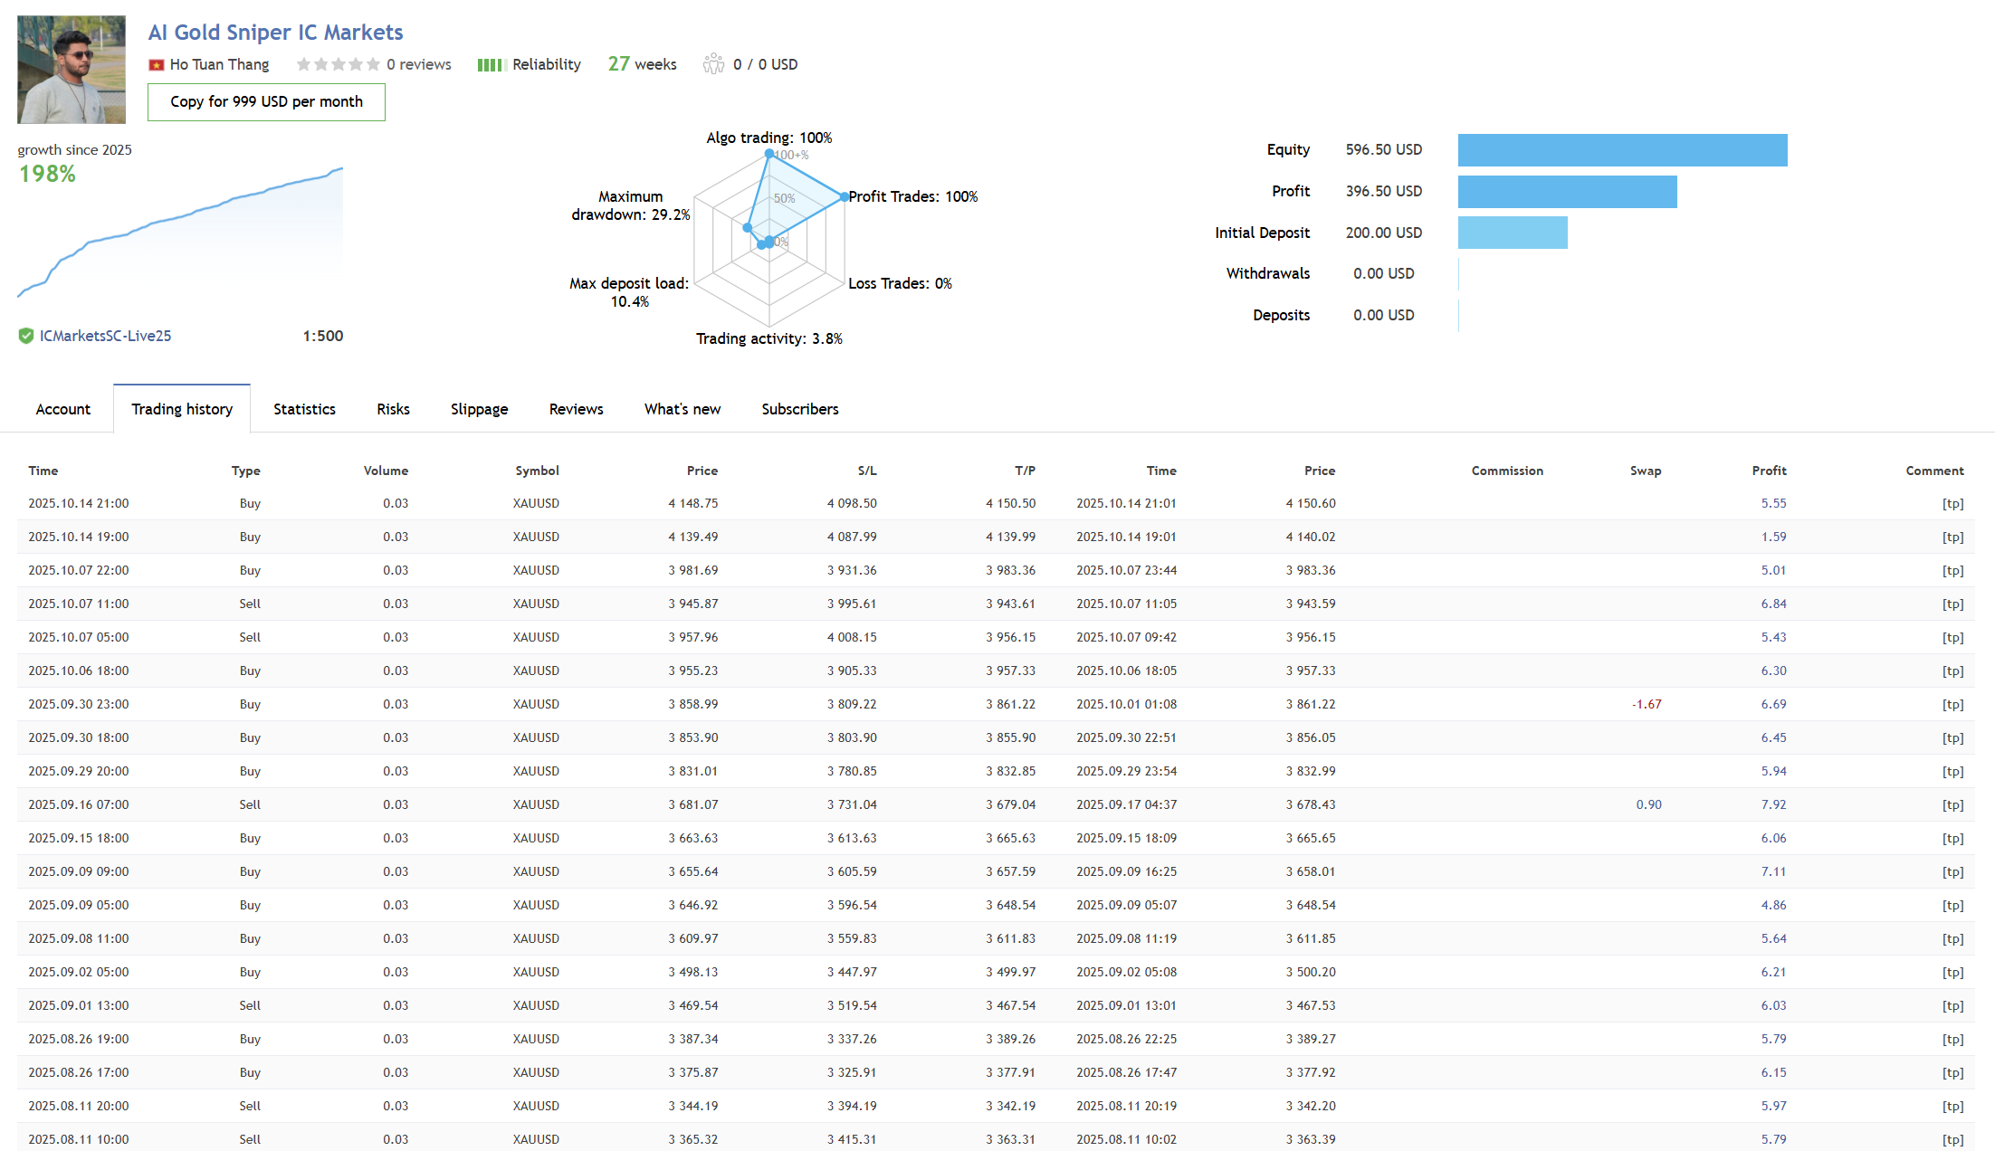Click the Equity blue bar

[x=1622, y=150]
